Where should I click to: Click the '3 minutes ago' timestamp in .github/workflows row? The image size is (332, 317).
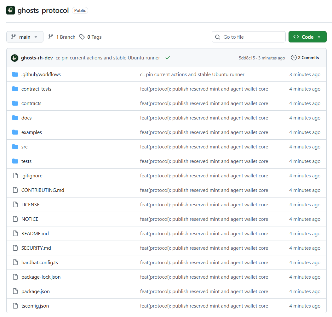pos(305,75)
